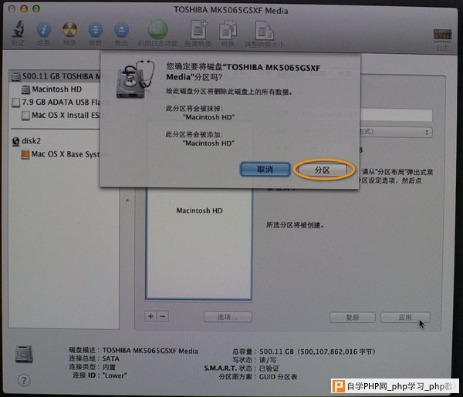Image resolution: width=463 pixels, height=397 pixels.
Task: Click the Convert toolbar icon
Action: (228, 30)
